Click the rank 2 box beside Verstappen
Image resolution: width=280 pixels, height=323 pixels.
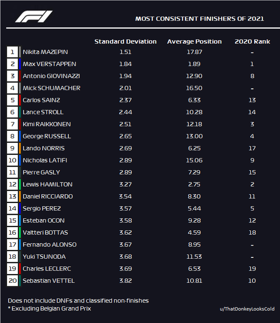[x=12, y=64]
